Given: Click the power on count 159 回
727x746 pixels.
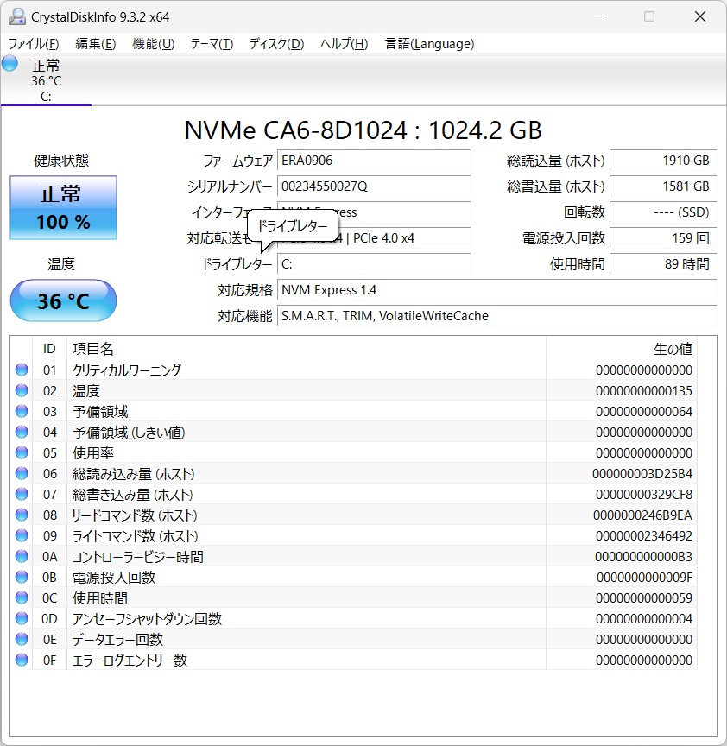Looking at the screenshot, I should point(663,238).
